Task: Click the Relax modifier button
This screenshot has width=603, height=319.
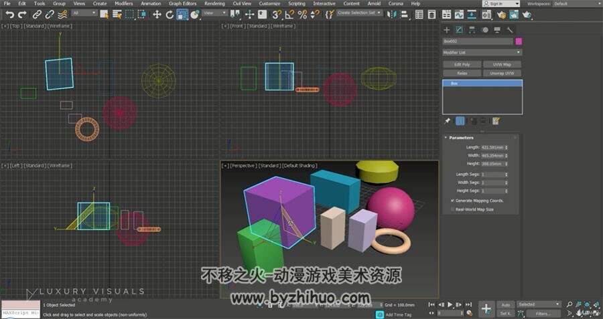Action: (x=462, y=73)
